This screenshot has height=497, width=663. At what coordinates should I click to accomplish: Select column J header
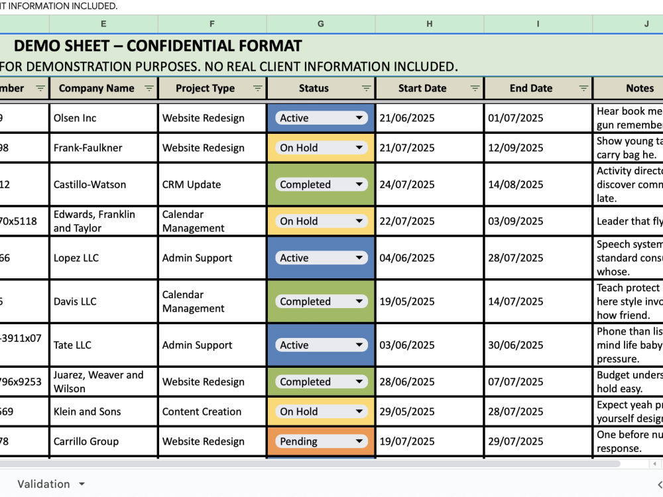point(629,24)
